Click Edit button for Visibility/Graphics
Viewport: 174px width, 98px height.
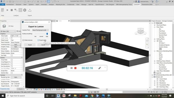[x=16, y=45]
